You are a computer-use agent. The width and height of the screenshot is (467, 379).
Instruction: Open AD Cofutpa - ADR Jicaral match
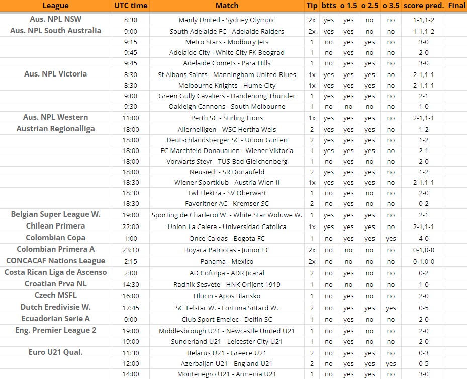(x=227, y=273)
